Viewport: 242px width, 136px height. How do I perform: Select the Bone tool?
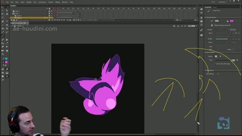click(3, 40)
